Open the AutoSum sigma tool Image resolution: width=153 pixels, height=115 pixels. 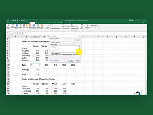click(13, 26)
